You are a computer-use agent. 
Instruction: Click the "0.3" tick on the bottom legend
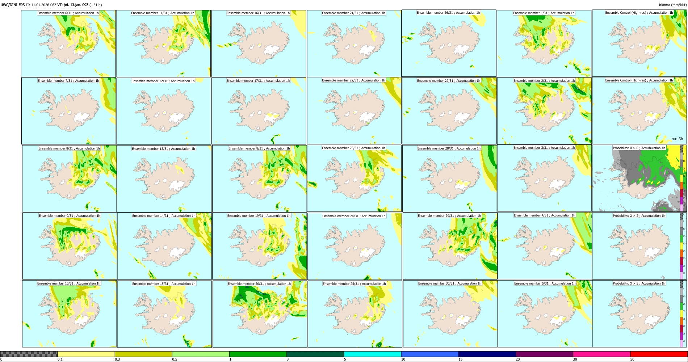click(117, 359)
